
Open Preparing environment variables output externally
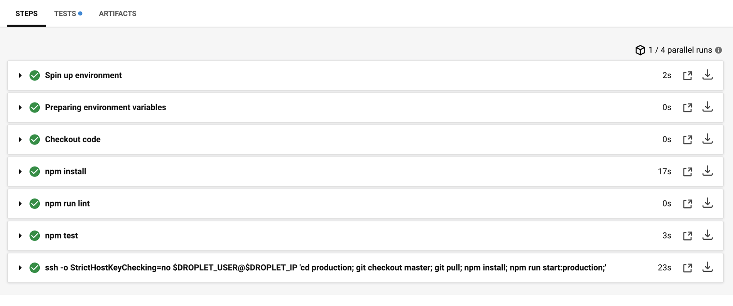(x=687, y=108)
